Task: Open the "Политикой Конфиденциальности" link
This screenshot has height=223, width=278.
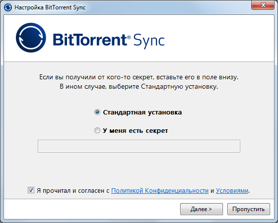Action: (160, 191)
